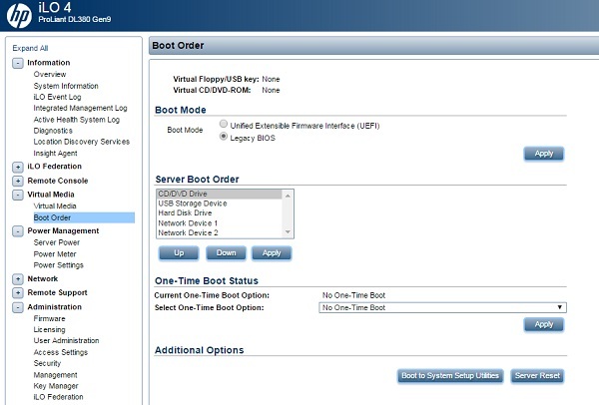Click the Remote Support heading
This screenshot has height=405, width=599.
[57, 292]
